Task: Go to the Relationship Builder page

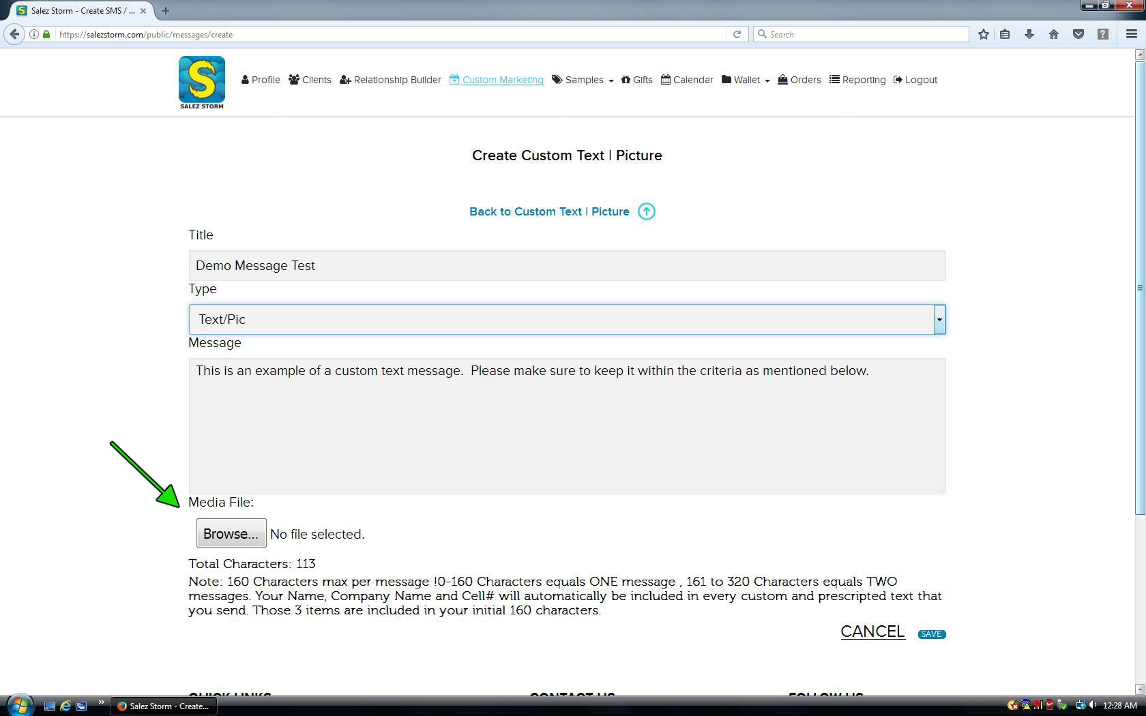Action: point(390,80)
